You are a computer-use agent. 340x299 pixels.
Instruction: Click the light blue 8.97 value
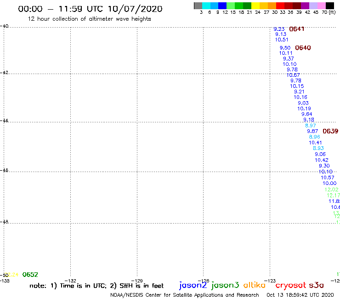[311, 126]
